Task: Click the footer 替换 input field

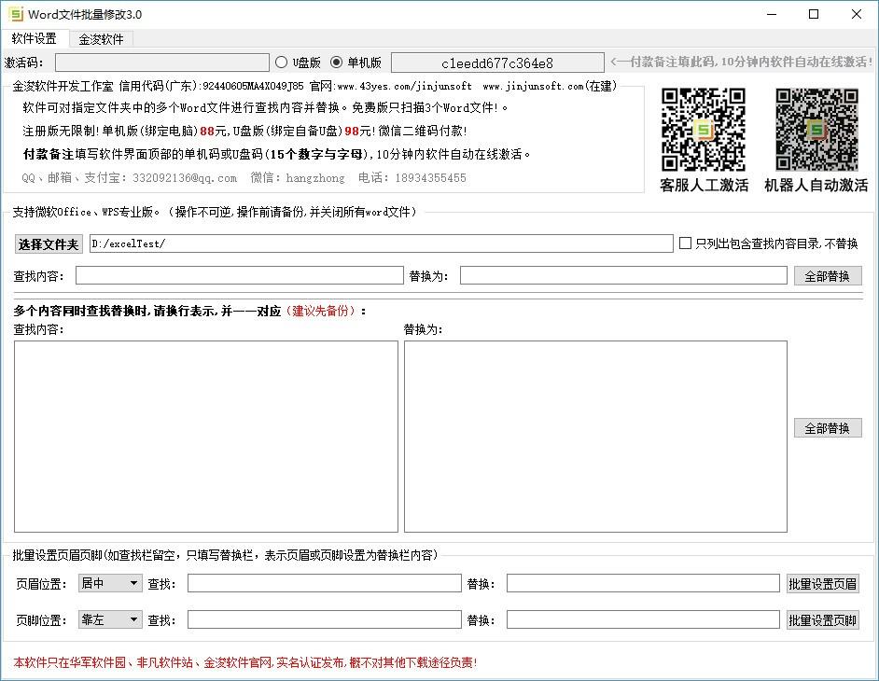Action: [x=643, y=619]
